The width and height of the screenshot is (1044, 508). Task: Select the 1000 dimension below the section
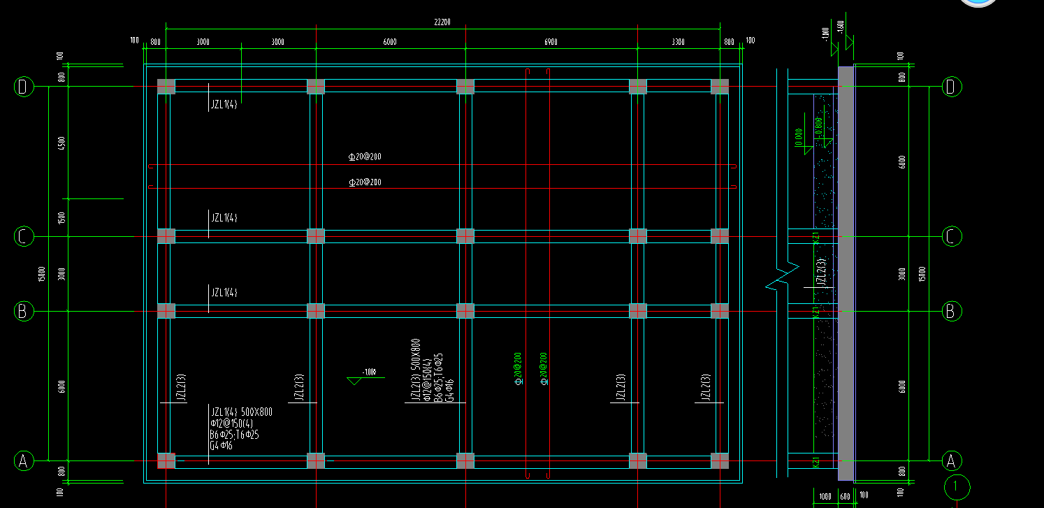(825, 495)
